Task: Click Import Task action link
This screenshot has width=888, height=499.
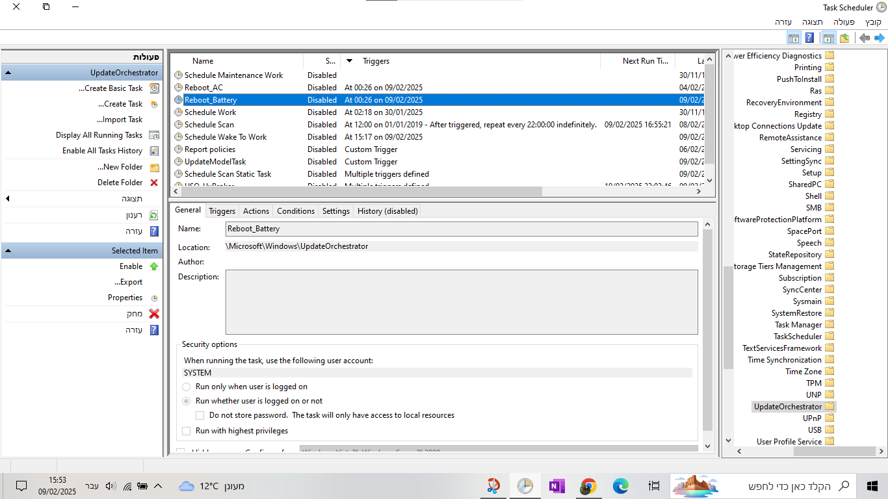Action: (120, 120)
